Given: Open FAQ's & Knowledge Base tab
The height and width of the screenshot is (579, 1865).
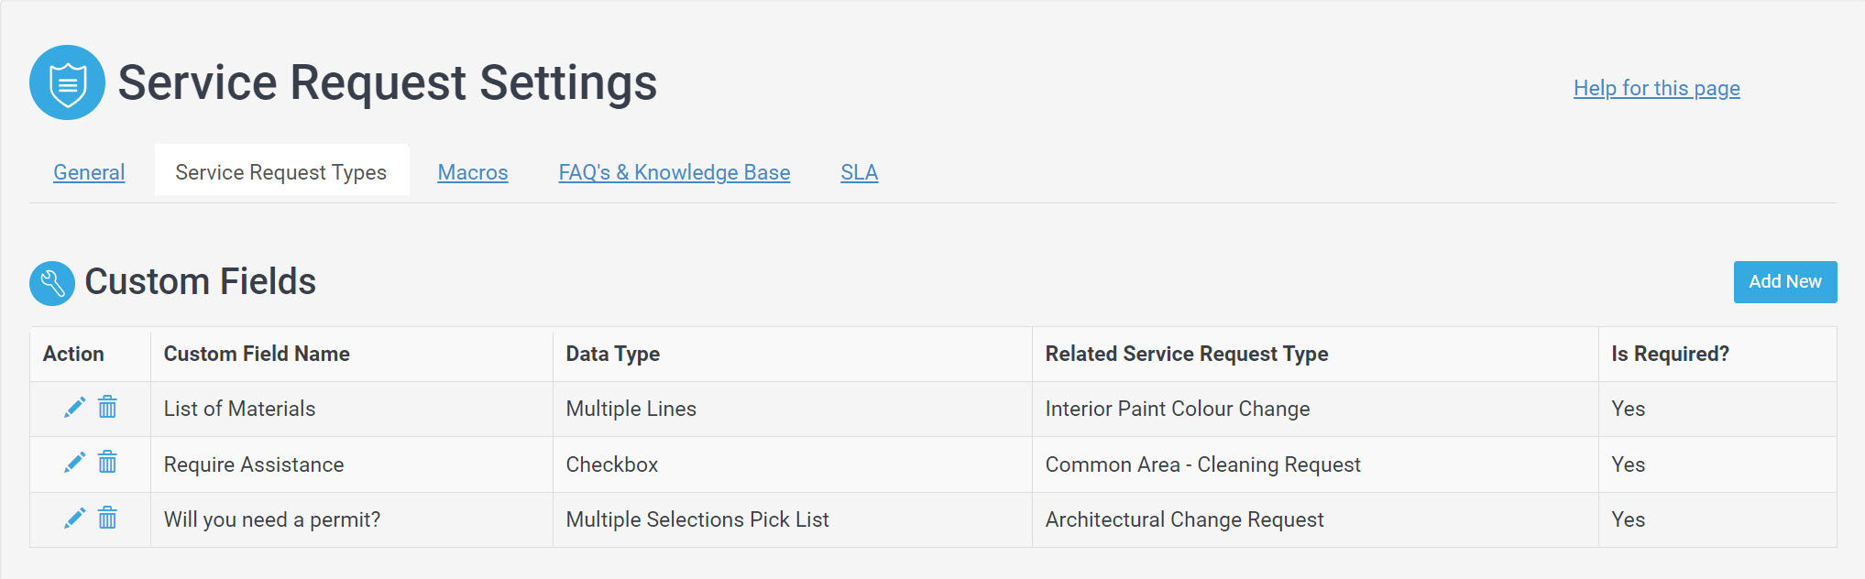Looking at the screenshot, I should [675, 172].
